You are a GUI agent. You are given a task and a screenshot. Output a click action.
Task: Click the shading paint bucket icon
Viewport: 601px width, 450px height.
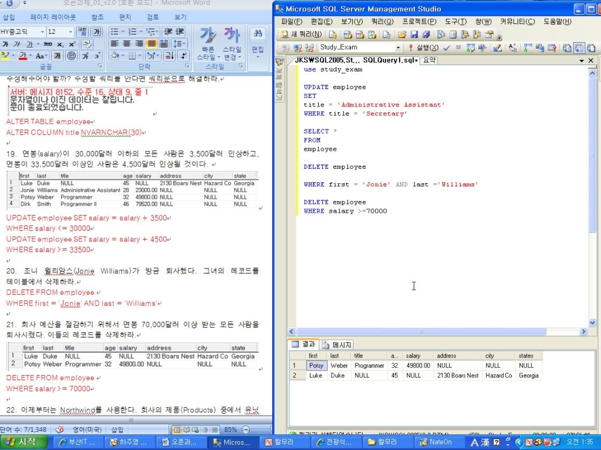pyautogui.click(x=115, y=56)
